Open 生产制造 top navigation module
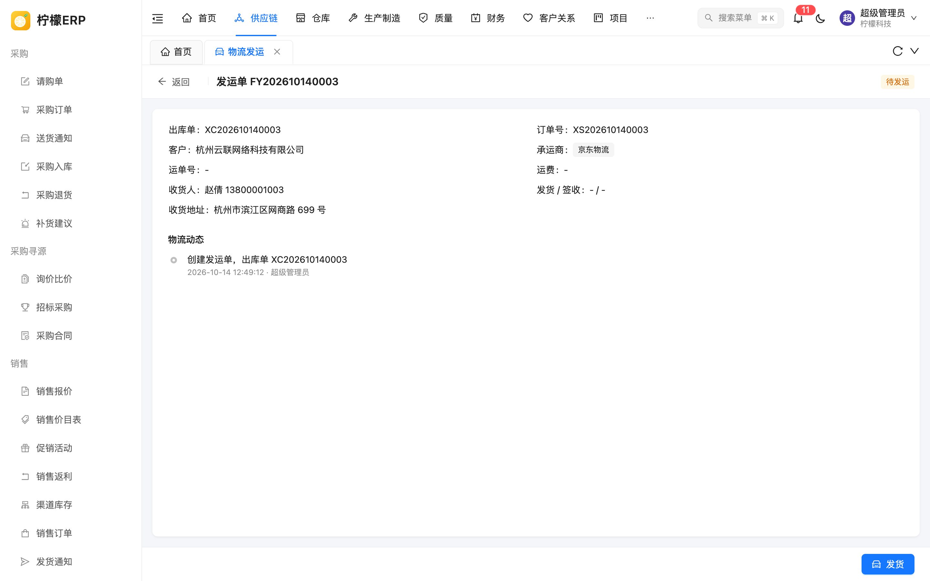930x581 pixels. pos(374,18)
